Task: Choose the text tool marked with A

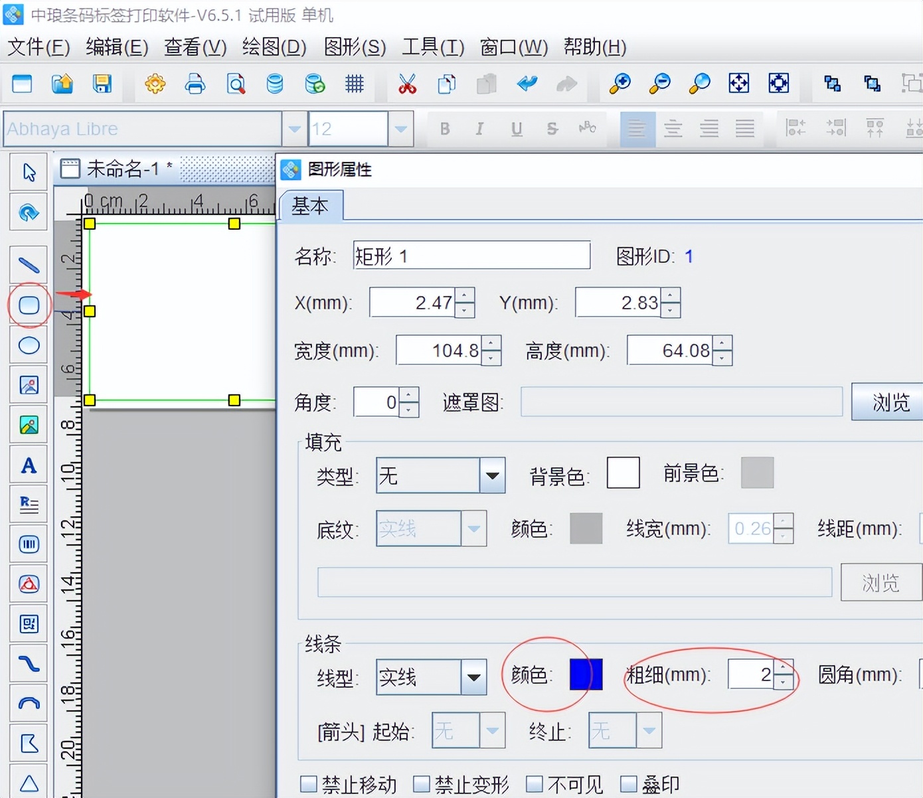Action: click(x=29, y=465)
